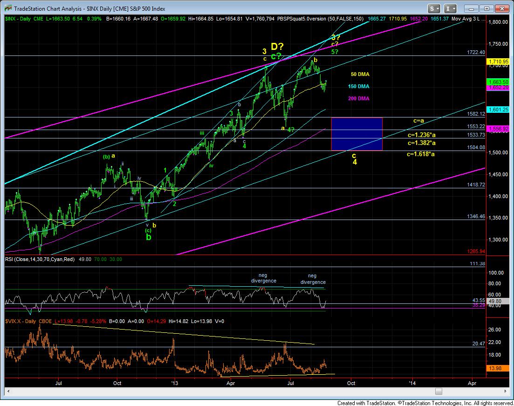
Task: Select first 'neg divergence' RSI annotation
Action: (x=264, y=278)
